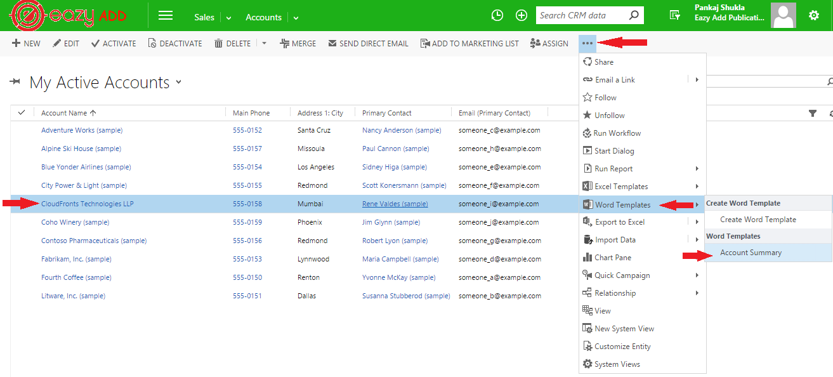This screenshot has height=377, width=833.
Task: Click the Mumbai city cell
Action: pos(310,204)
